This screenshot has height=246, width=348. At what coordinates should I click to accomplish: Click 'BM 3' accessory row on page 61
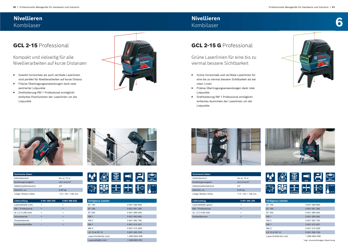[300, 228]
